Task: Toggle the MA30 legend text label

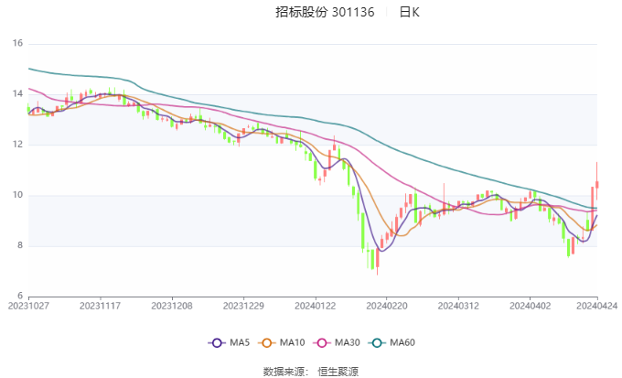Action: pos(348,342)
